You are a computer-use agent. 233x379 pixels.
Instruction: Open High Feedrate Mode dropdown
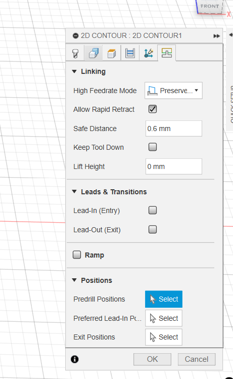(x=173, y=91)
